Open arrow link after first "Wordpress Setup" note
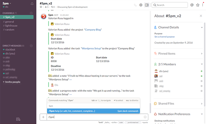Viewport: 206px width, 124px height. [x=70, y=80]
